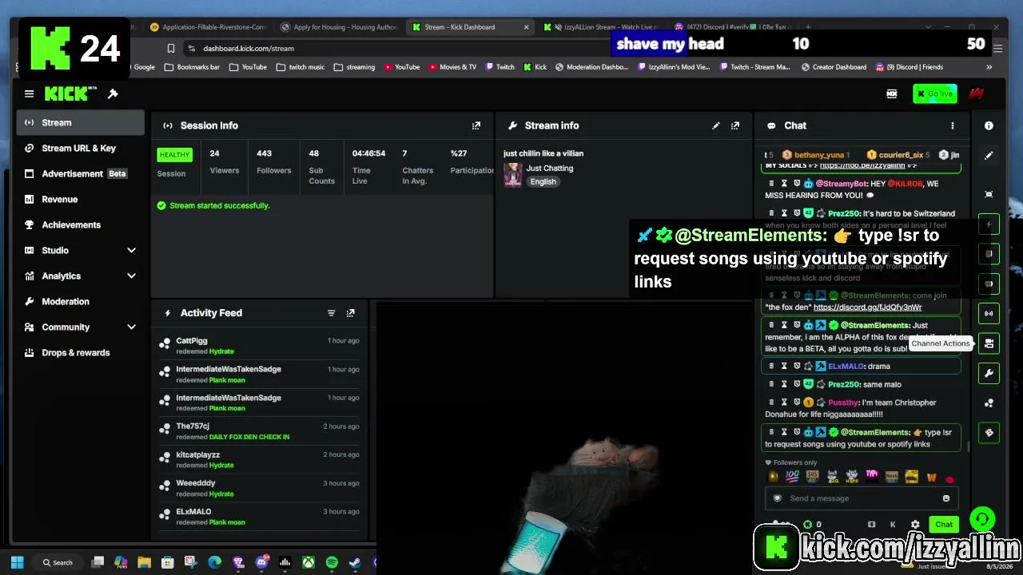This screenshot has height=575, width=1023.
Task: Open Stream URL & Key in the sidebar
Action: pos(81,148)
